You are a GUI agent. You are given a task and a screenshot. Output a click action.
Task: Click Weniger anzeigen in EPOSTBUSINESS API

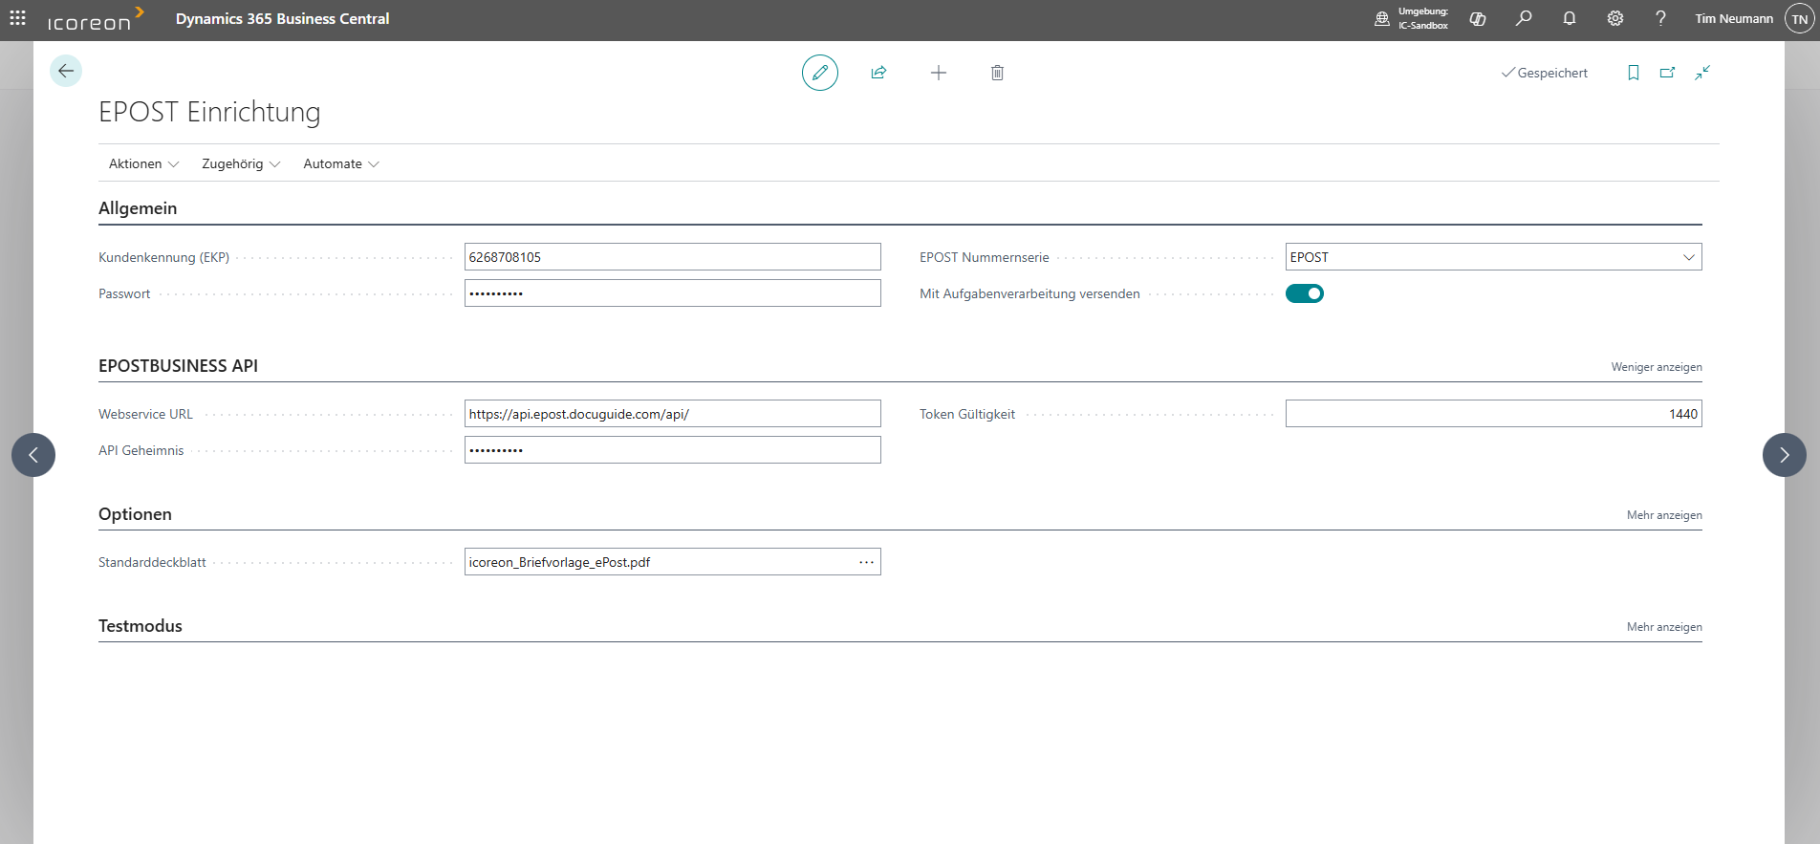click(x=1656, y=367)
